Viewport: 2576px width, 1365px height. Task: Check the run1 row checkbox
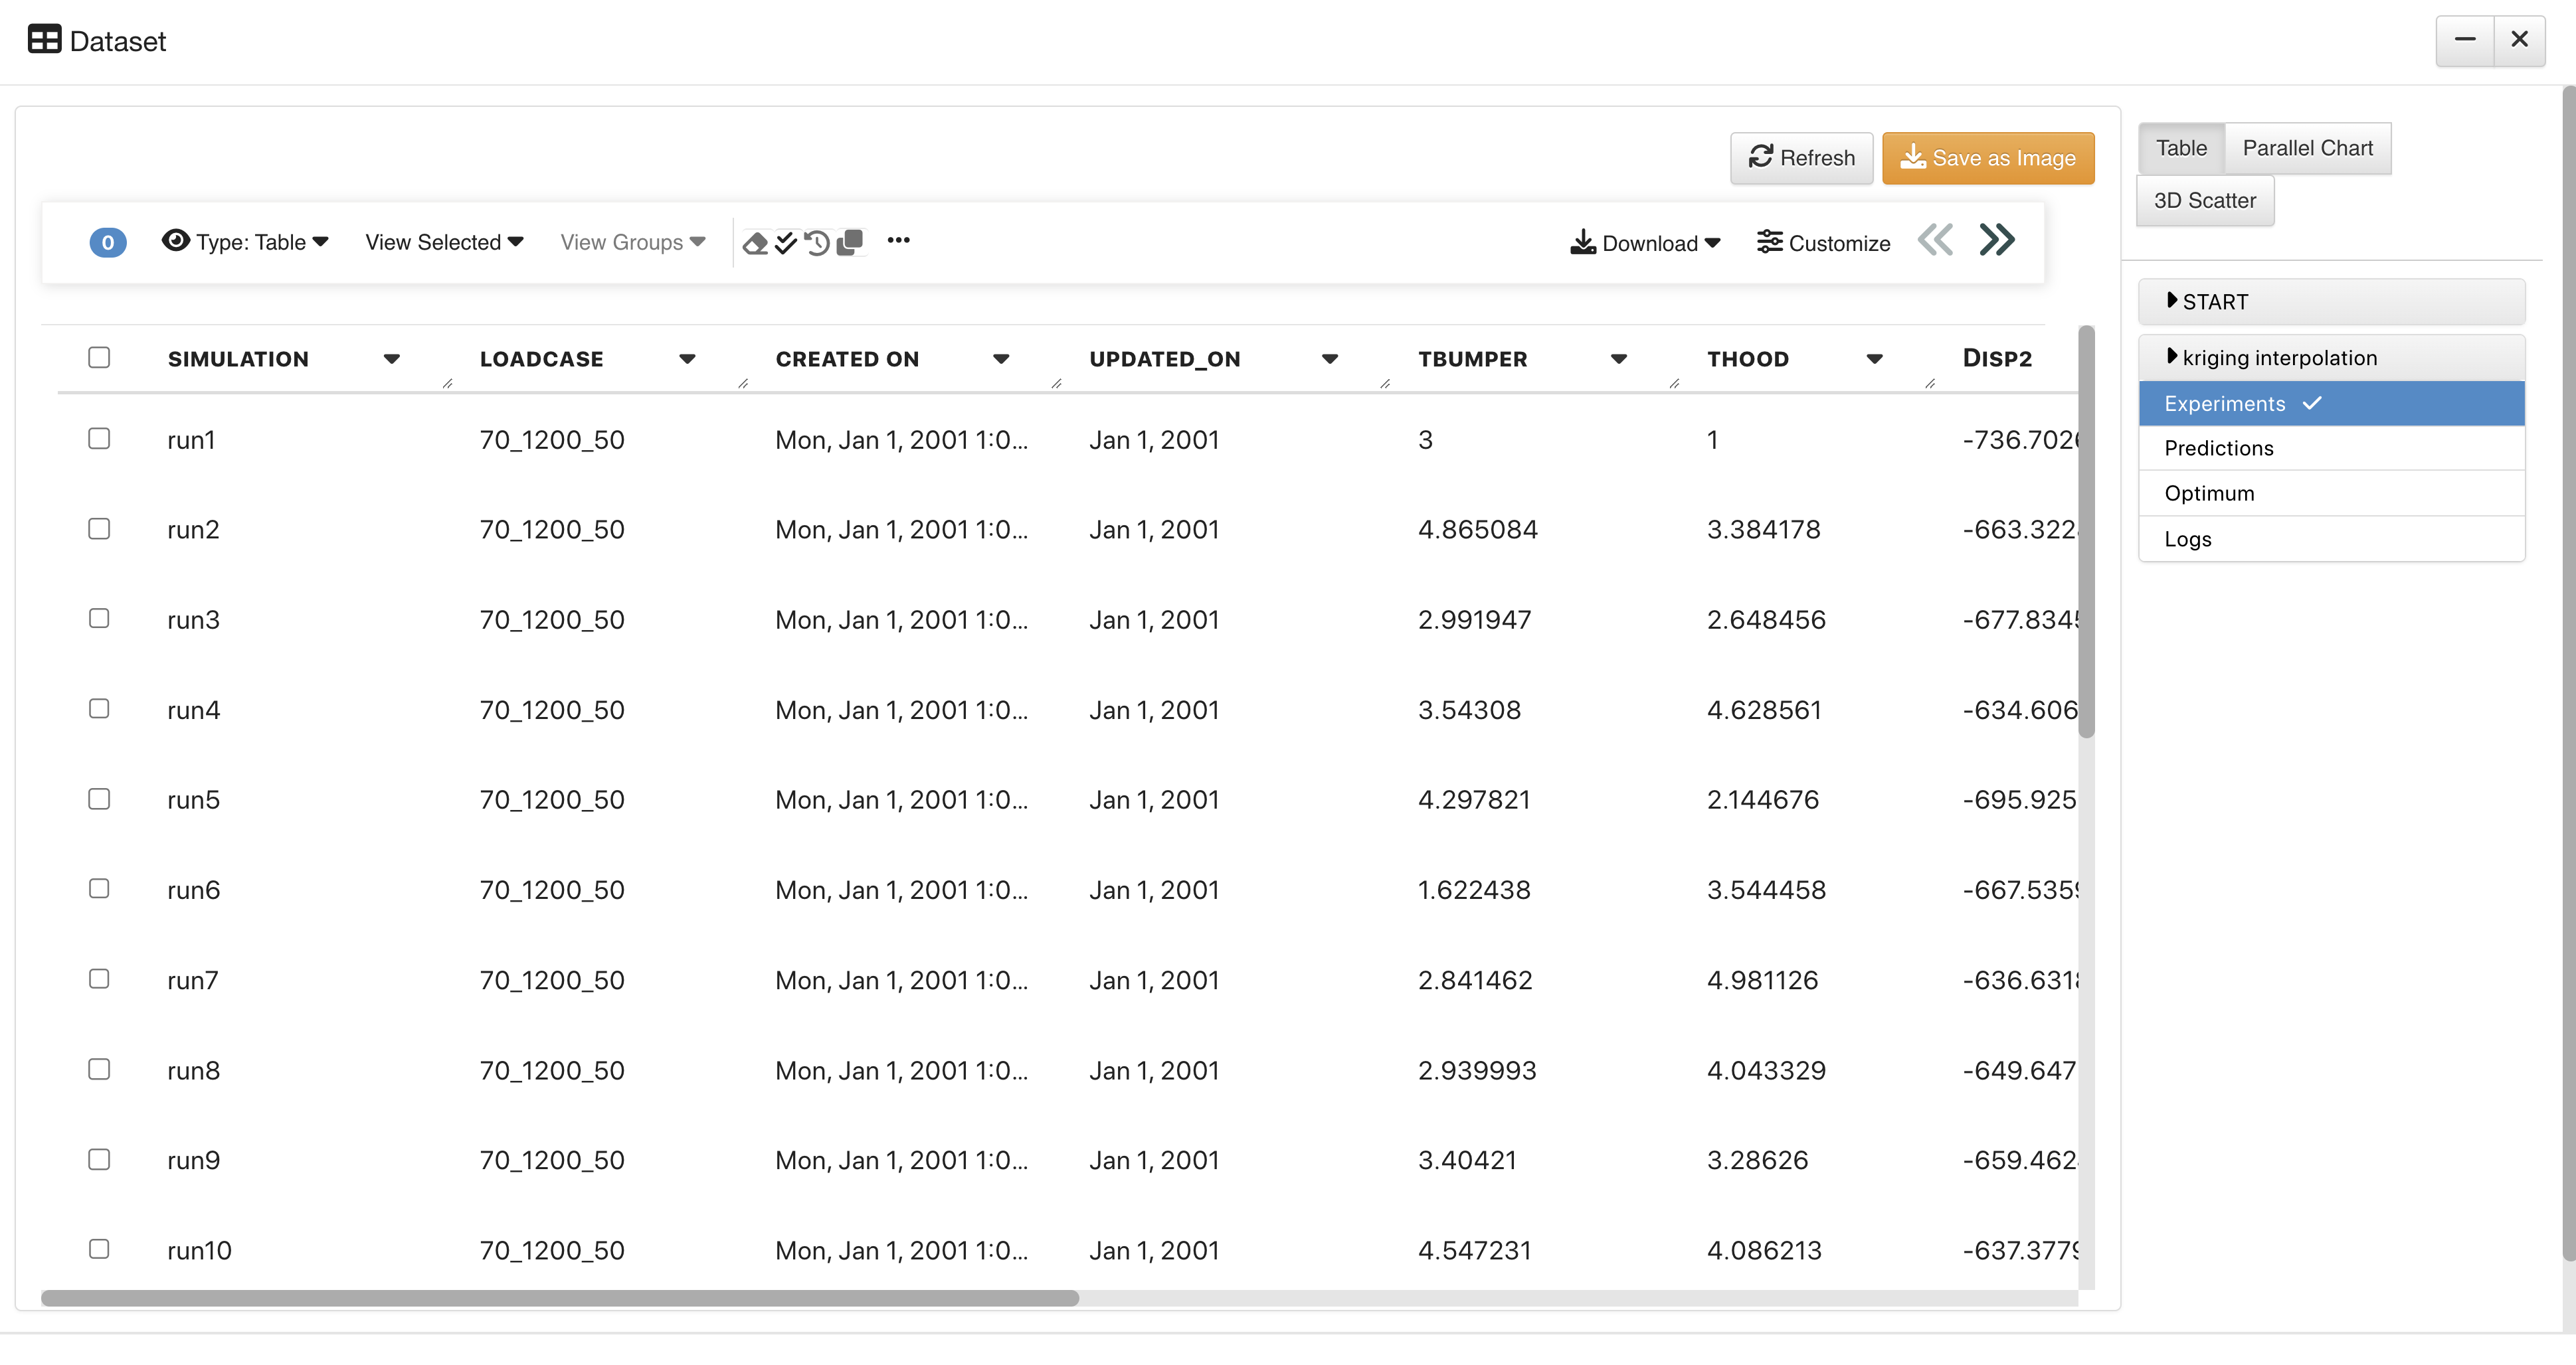[x=99, y=439]
